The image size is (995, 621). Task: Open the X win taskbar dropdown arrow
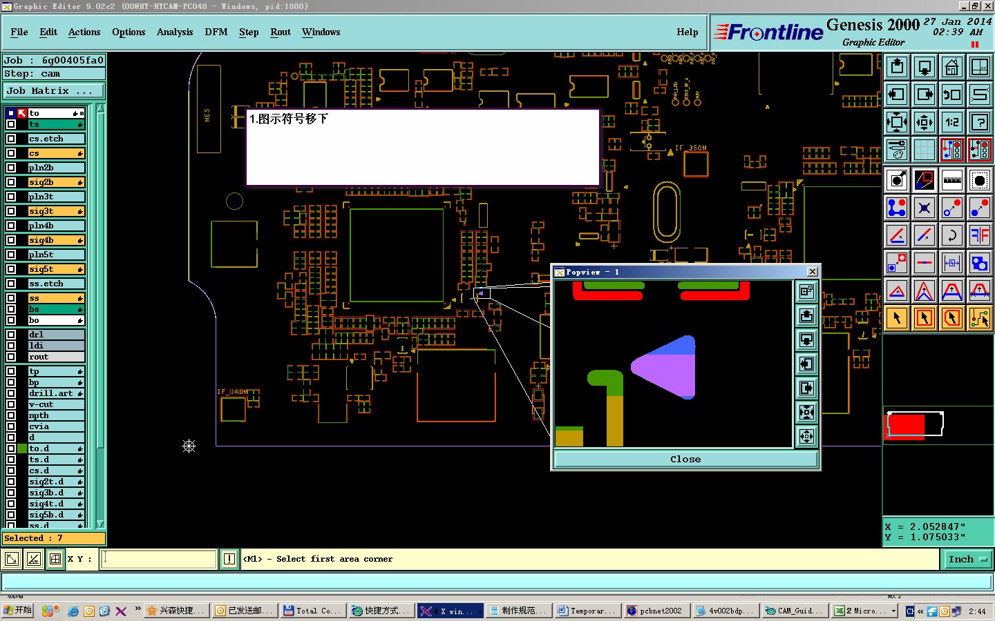pos(479,611)
